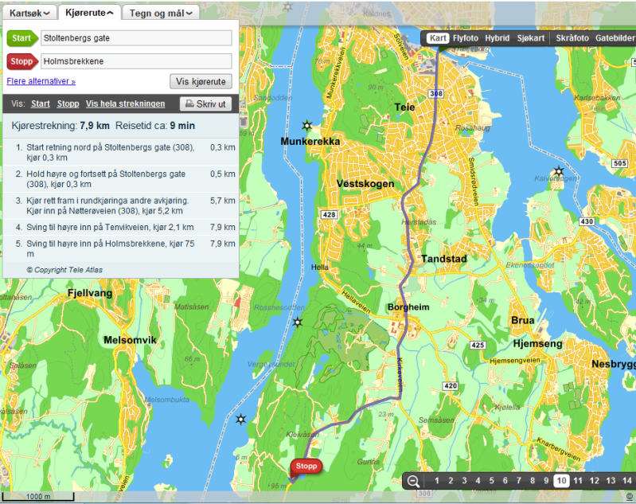Screen dimensions: 636x504
Task: Click the zoom-out magnifier icon
Action: tap(413, 480)
